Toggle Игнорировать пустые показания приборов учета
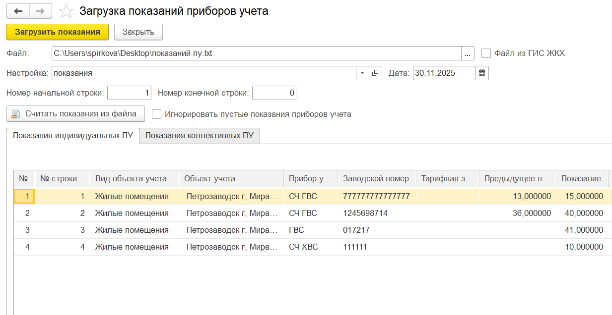The height and width of the screenshot is (315, 612). (157, 114)
